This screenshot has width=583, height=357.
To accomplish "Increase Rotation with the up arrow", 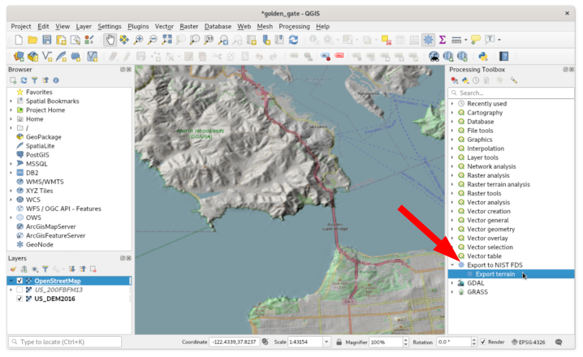I will pos(473,340).
